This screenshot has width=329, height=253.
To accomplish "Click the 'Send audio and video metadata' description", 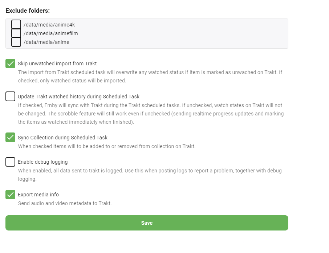I will point(65,203).
